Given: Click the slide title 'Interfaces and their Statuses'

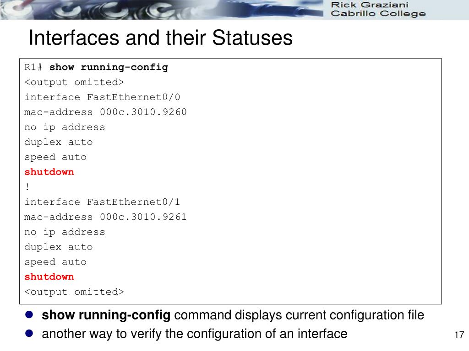Looking at the screenshot, I should tap(161, 38).
